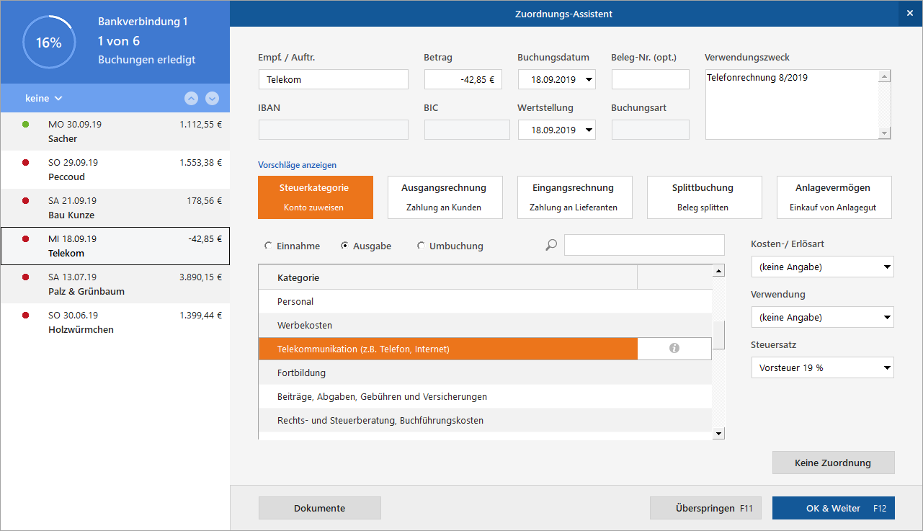Expand the Kosten-/Erlösart dropdown
923x531 pixels.
[x=822, y=267]
